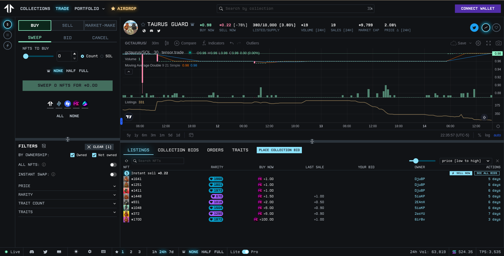Open Collections in top navigation
Viewport: 504px width, 256px height.
coord(35,9)
